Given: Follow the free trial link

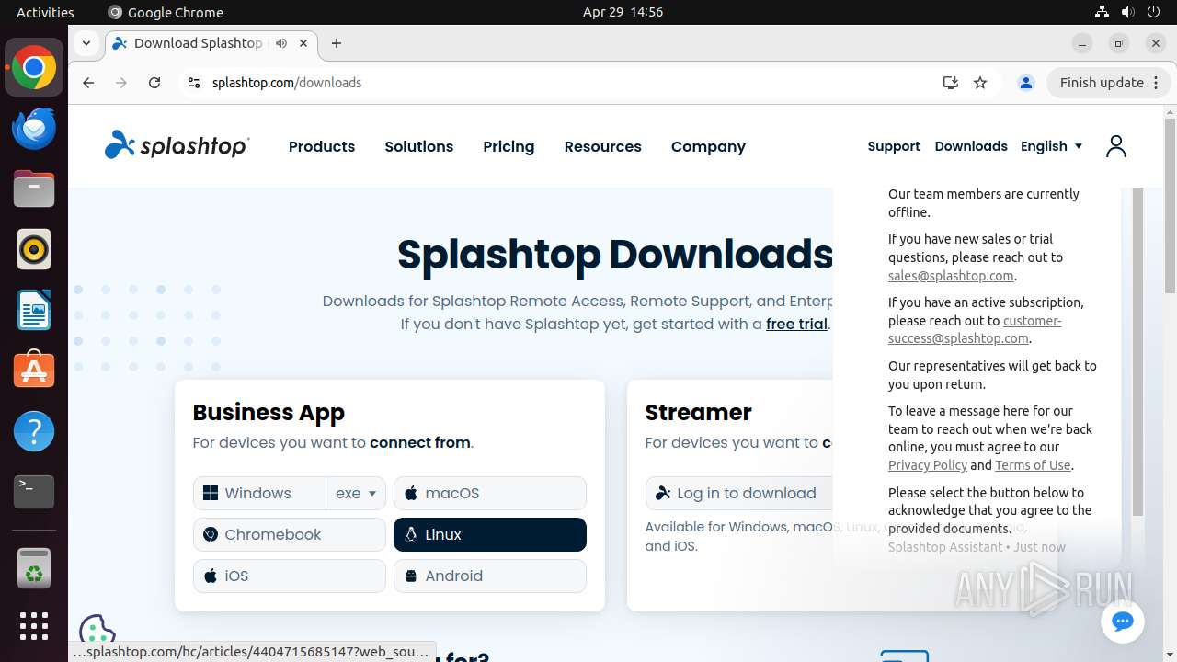Looking at the screenshot, I should [796, 324].
